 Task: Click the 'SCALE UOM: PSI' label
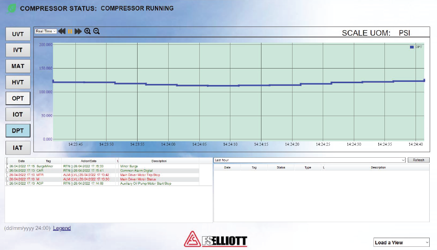point(376,33)
